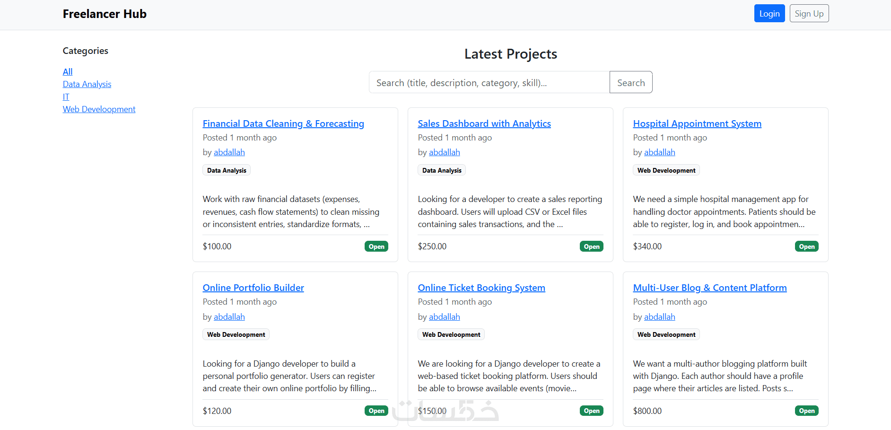Screen dimensions: 891x430
Task: View Online Ticket Booking System project
Action: coord(481,288)
